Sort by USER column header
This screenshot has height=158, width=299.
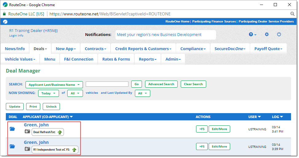coord(254,117)
